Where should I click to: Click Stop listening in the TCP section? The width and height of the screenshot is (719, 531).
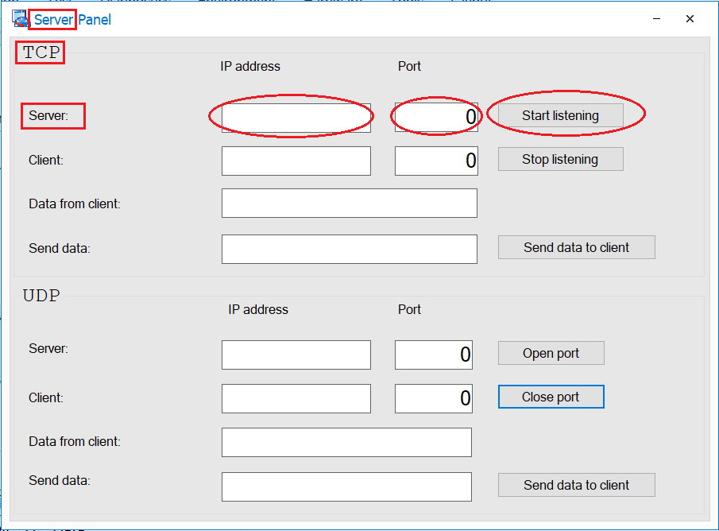560,159
